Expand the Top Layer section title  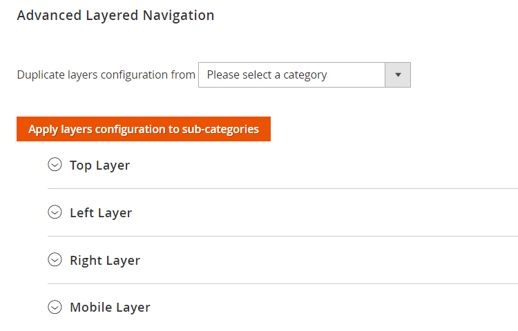(99, 165)
